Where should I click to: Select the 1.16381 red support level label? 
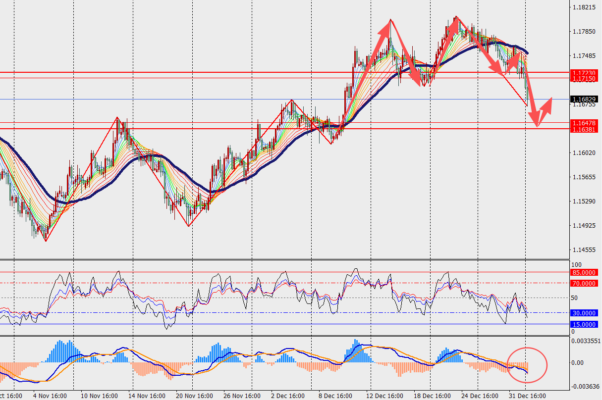pos(583,129)
